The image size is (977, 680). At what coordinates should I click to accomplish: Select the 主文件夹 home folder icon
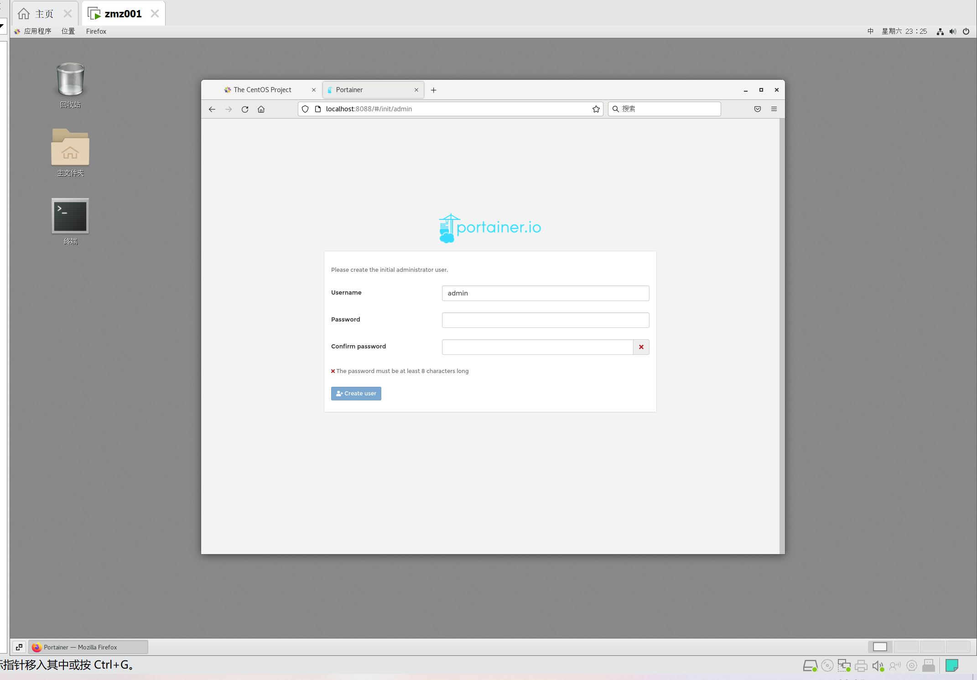(70, 152)
